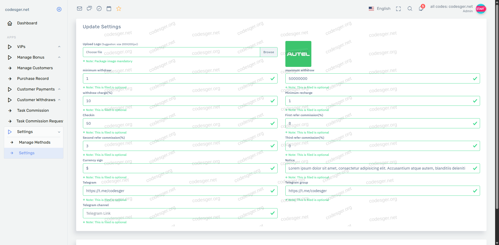499x245 pixels.
Task: Toggle the sidebar collapse radio icon
Action: point(59,9)
